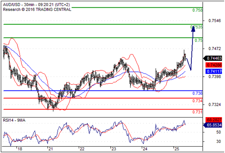Click the blue forecast arrow head
Screen dimensions: 225x153
pos(193,29)
